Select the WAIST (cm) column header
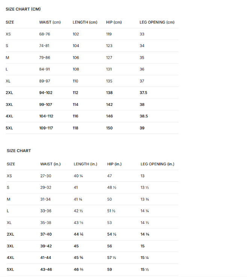 [50, 22]
